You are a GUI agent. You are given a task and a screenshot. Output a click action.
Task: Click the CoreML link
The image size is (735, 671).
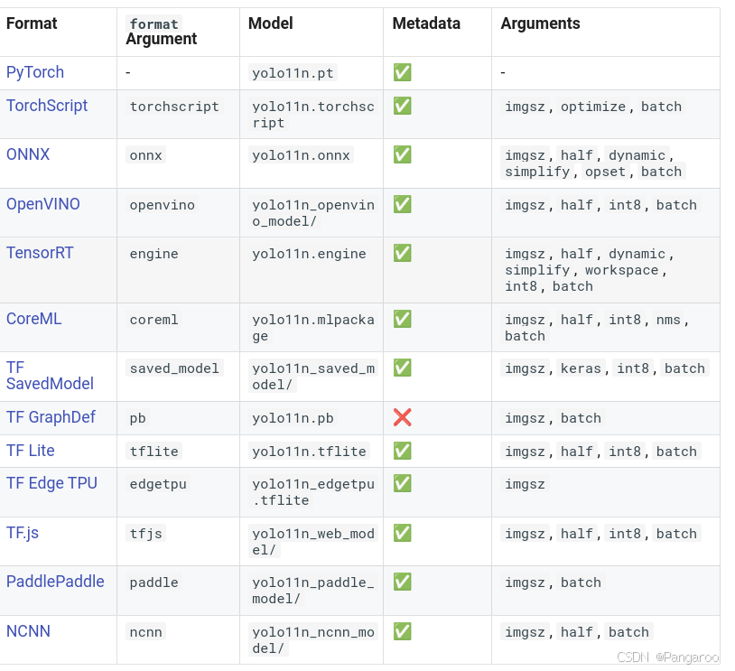tap(34, 319)
